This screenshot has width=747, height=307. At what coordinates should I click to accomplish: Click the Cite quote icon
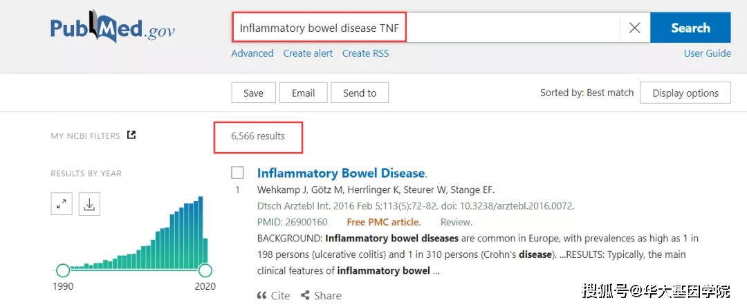pyautogui.click(x=262, y=295)
